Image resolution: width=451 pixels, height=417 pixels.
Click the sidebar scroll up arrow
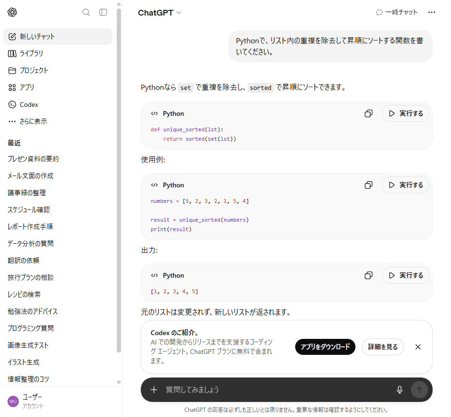pyautogui.click(x=119, y=4)
